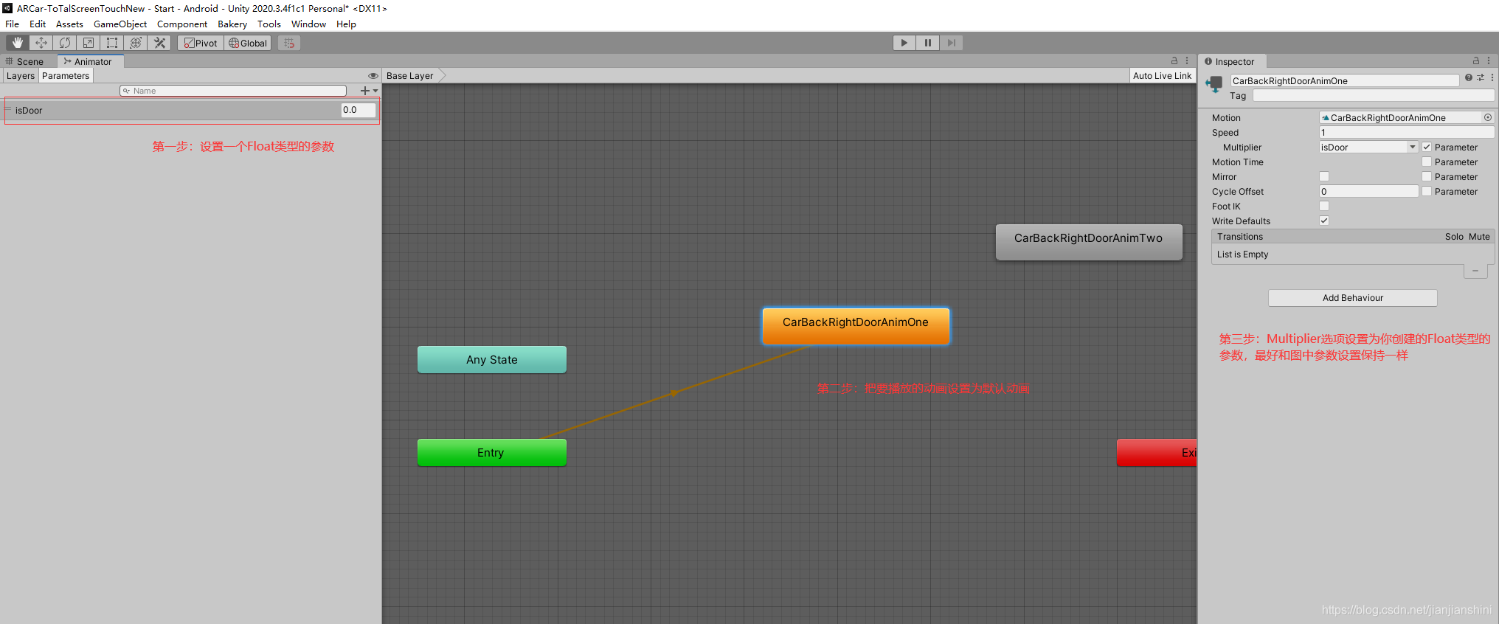The height and width of the screenshot is (624, 1499).
Task: Open the Bakery menu
Action: tap(232, 24)
